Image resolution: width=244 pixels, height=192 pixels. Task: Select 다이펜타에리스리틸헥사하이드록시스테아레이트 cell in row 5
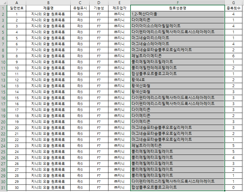click(x=178, y=32)
